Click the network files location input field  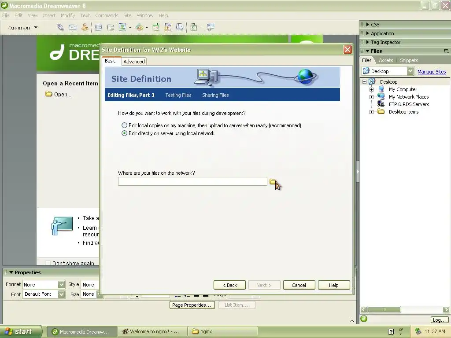[192, 181]
